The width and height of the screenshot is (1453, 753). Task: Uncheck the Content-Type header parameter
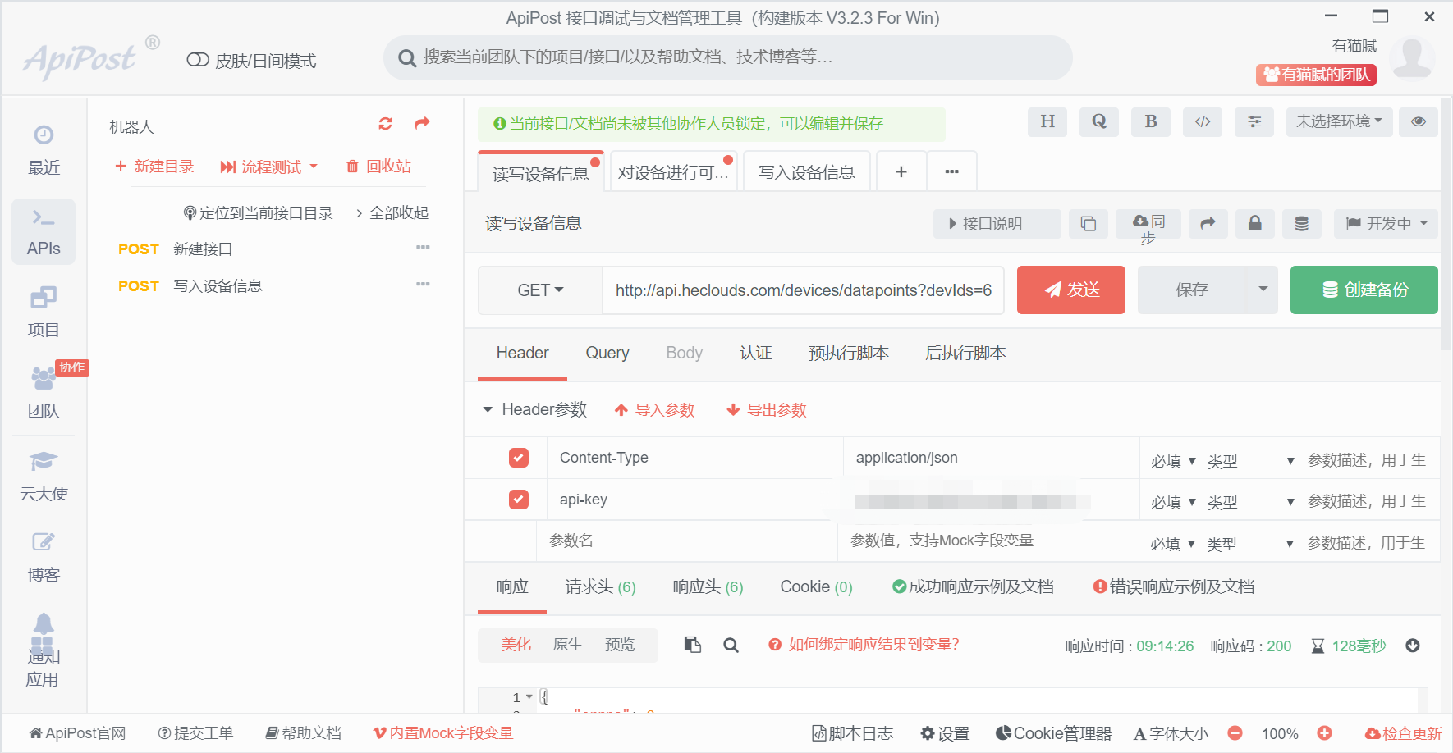[518, 458]
